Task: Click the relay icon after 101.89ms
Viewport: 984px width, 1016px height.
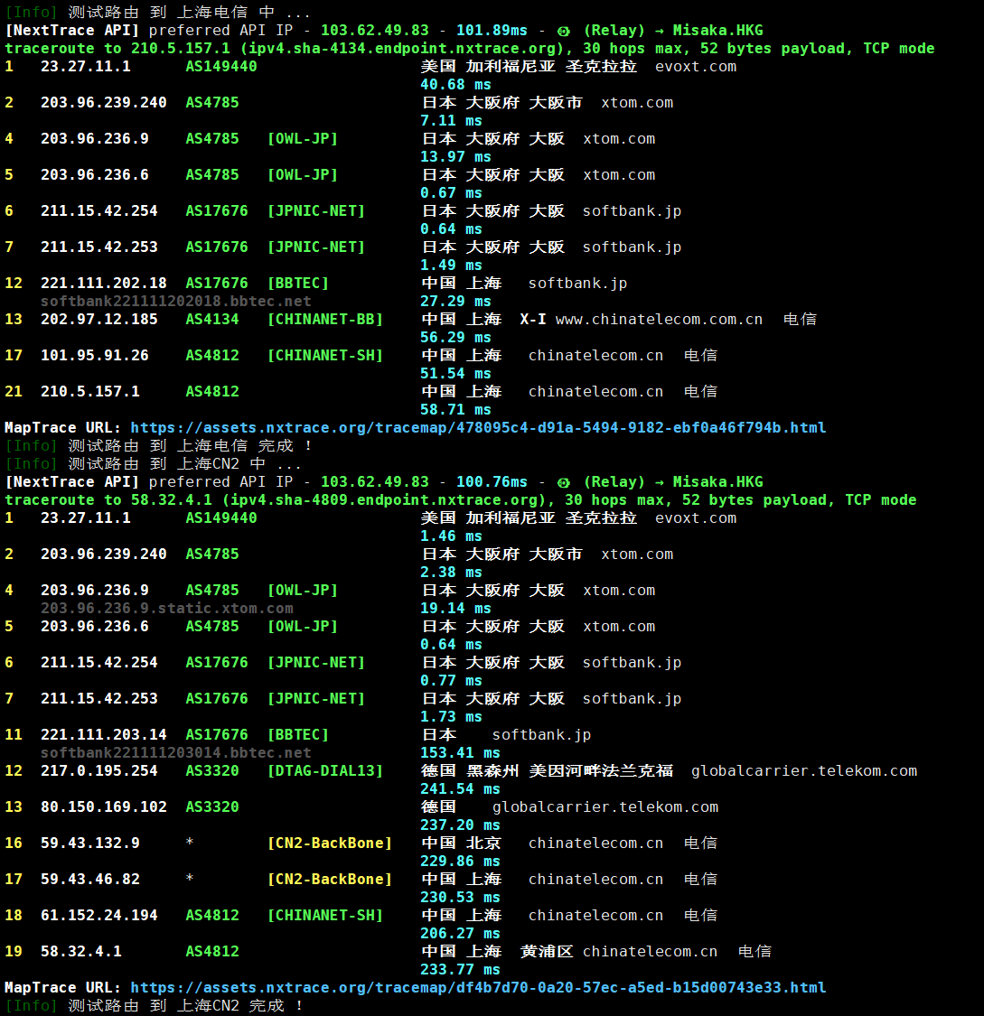Action: click(564, 31)
